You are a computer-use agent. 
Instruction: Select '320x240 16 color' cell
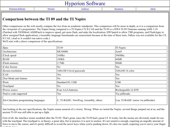coord(141,71)
